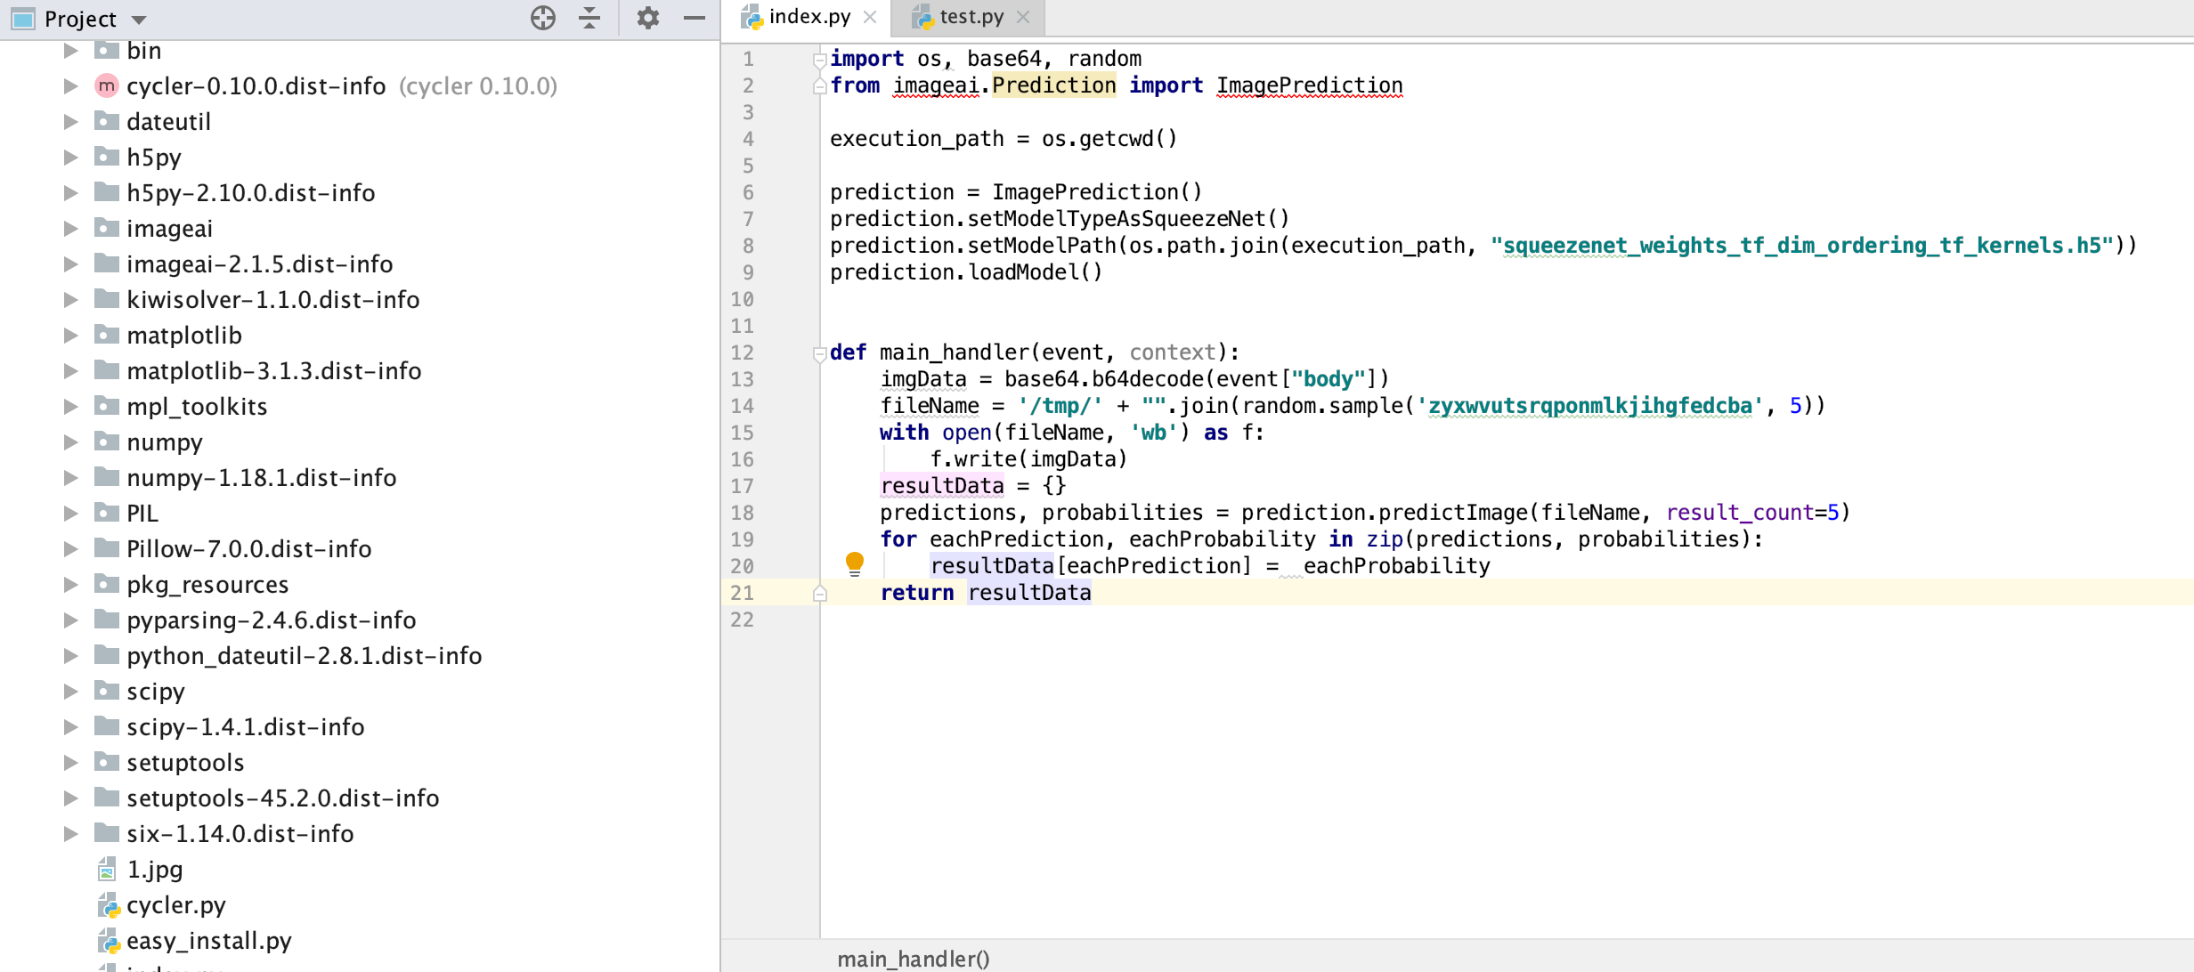Toggle code fold marker at def main_handler
Viewport: 2194px width, 972px height.
(x=819, y=353)
